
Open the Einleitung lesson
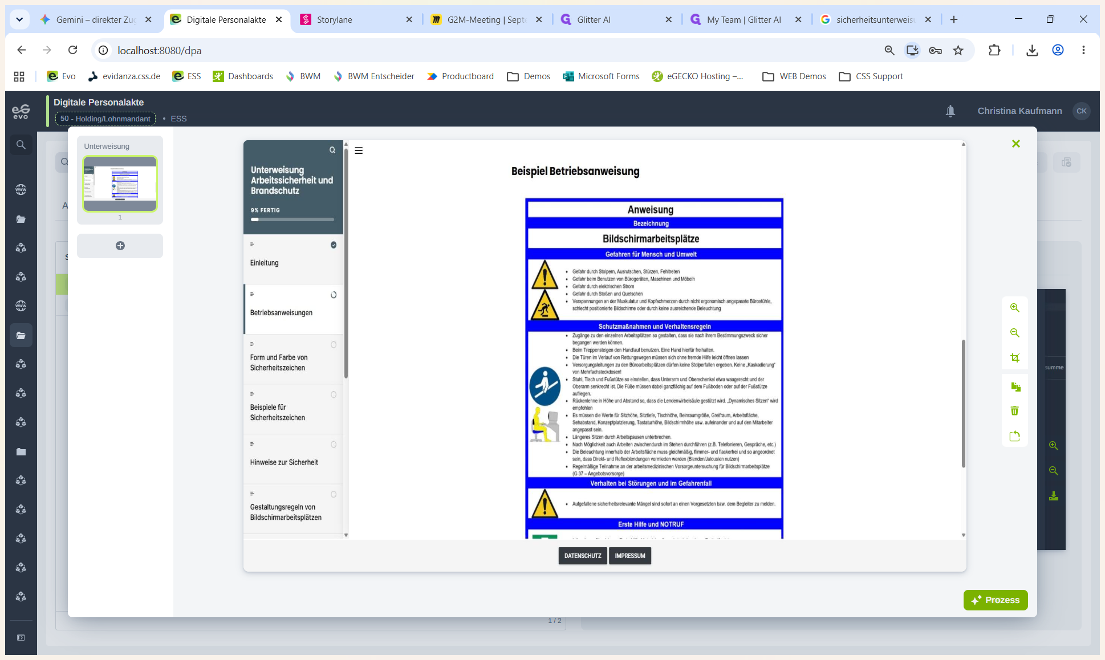click(x=293, y=259)
